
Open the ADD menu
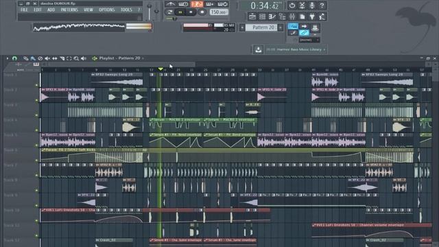coord(51,10)
